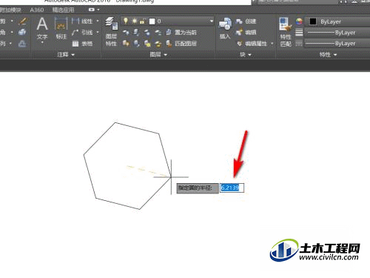Expand the 特性 panel
370x278 pixels.
coord(329,55)
